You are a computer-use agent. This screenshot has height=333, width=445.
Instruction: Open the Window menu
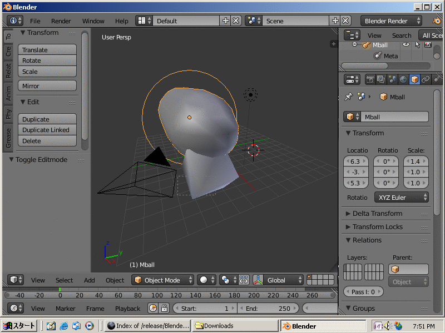point(93,21)
